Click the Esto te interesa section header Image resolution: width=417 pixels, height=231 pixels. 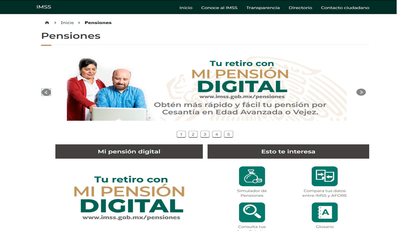coord(288,152)
